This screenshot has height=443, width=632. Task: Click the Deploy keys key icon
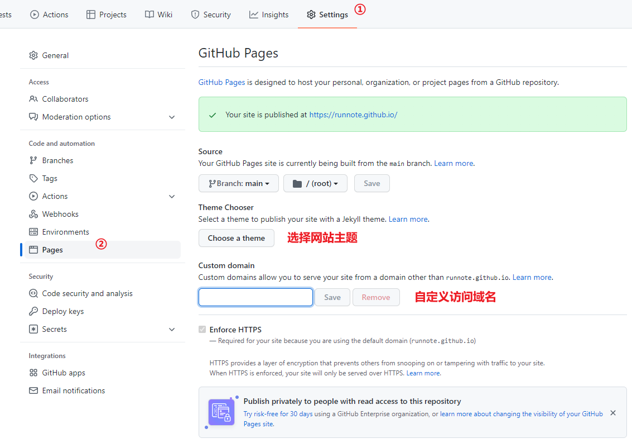pos(33,311)
